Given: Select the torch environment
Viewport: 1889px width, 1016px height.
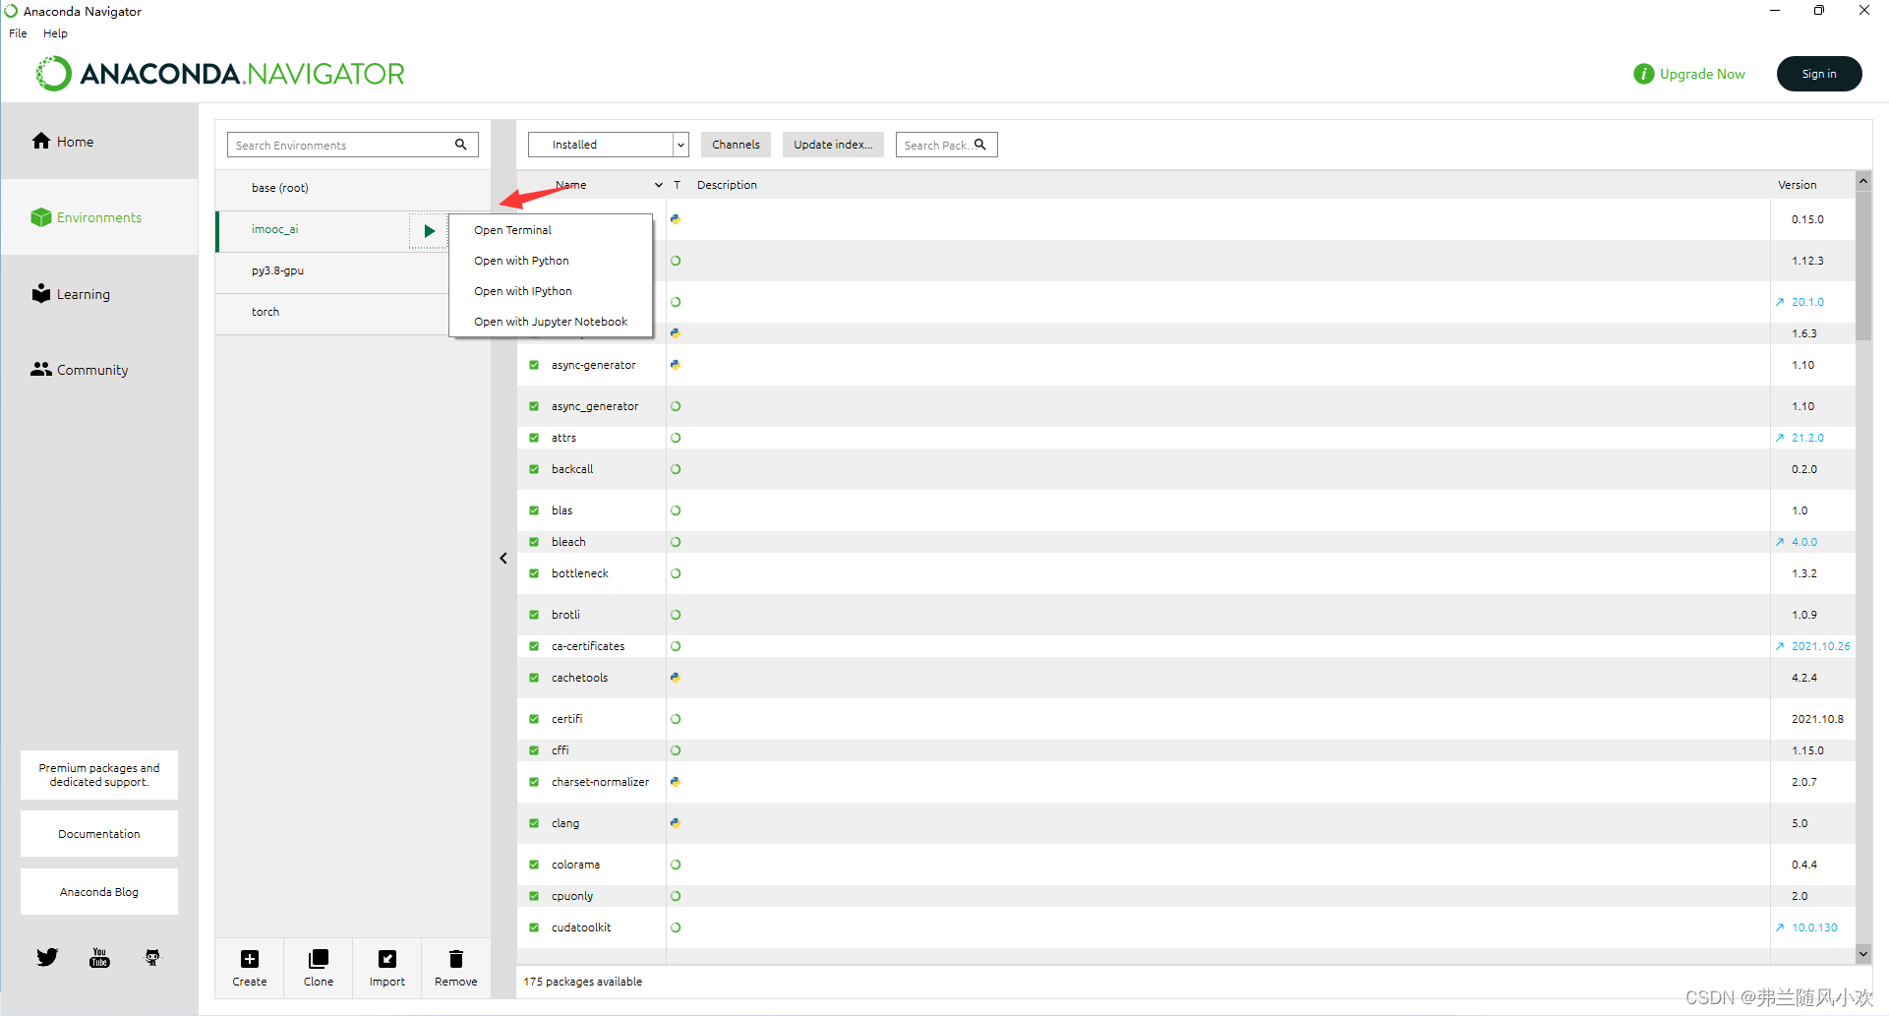Looking at the screenshot, I should tap(332, 312).
